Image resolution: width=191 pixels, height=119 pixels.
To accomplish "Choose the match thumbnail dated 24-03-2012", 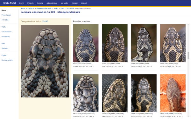I will [115, 93].
